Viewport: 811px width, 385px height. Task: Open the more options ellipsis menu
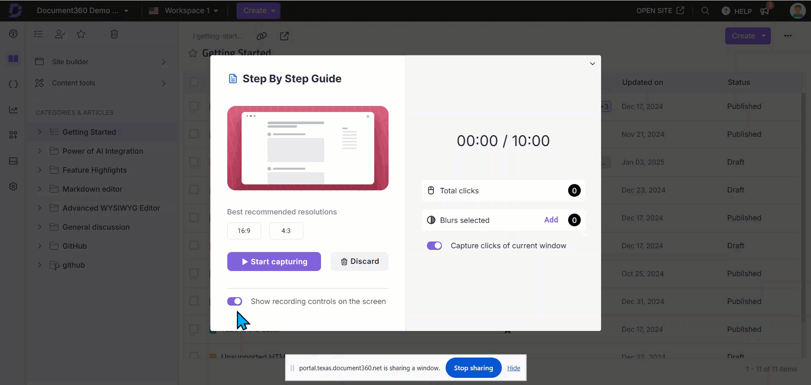(788, 36)
